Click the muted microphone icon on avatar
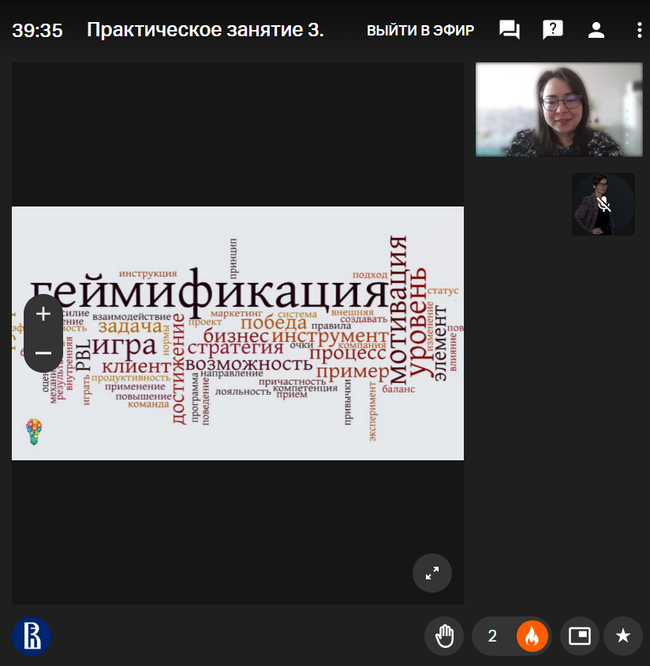Screen dimensions: 650x666 603,205
